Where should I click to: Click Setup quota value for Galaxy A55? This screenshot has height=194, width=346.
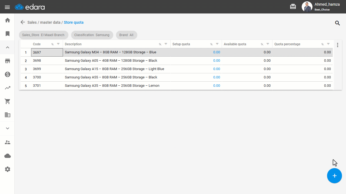coord(217,77)
